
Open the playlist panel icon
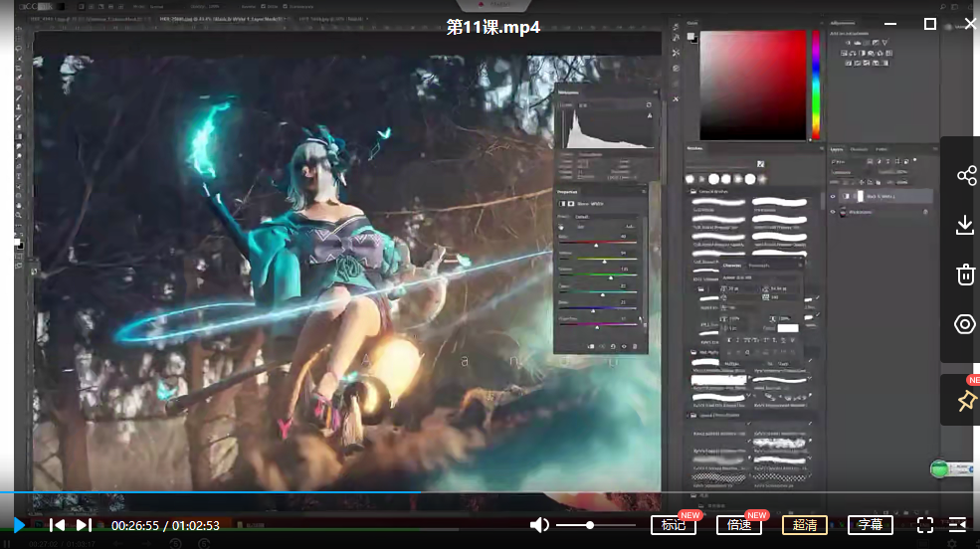click(957, 525)
